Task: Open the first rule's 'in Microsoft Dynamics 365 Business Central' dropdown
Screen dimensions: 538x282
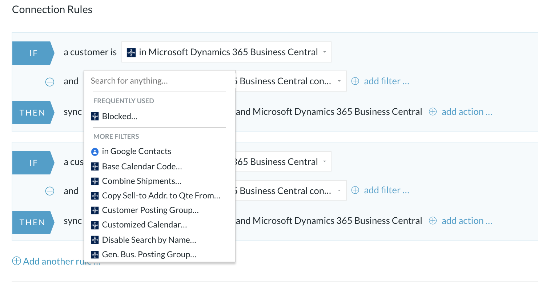Action: (x=226, y=52)
